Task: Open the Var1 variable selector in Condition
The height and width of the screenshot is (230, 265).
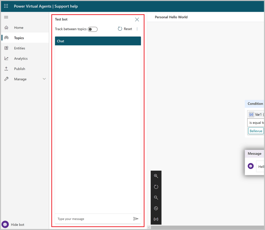Action: [257, 114]
